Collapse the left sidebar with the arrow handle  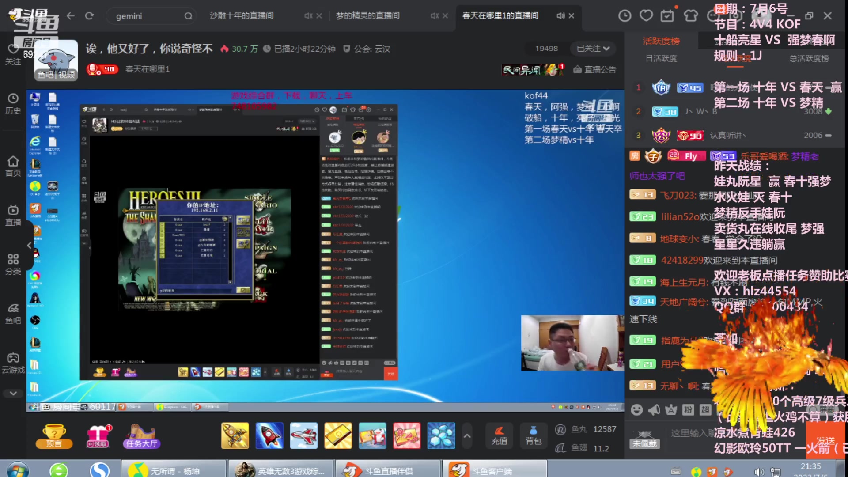click(29, 245)
